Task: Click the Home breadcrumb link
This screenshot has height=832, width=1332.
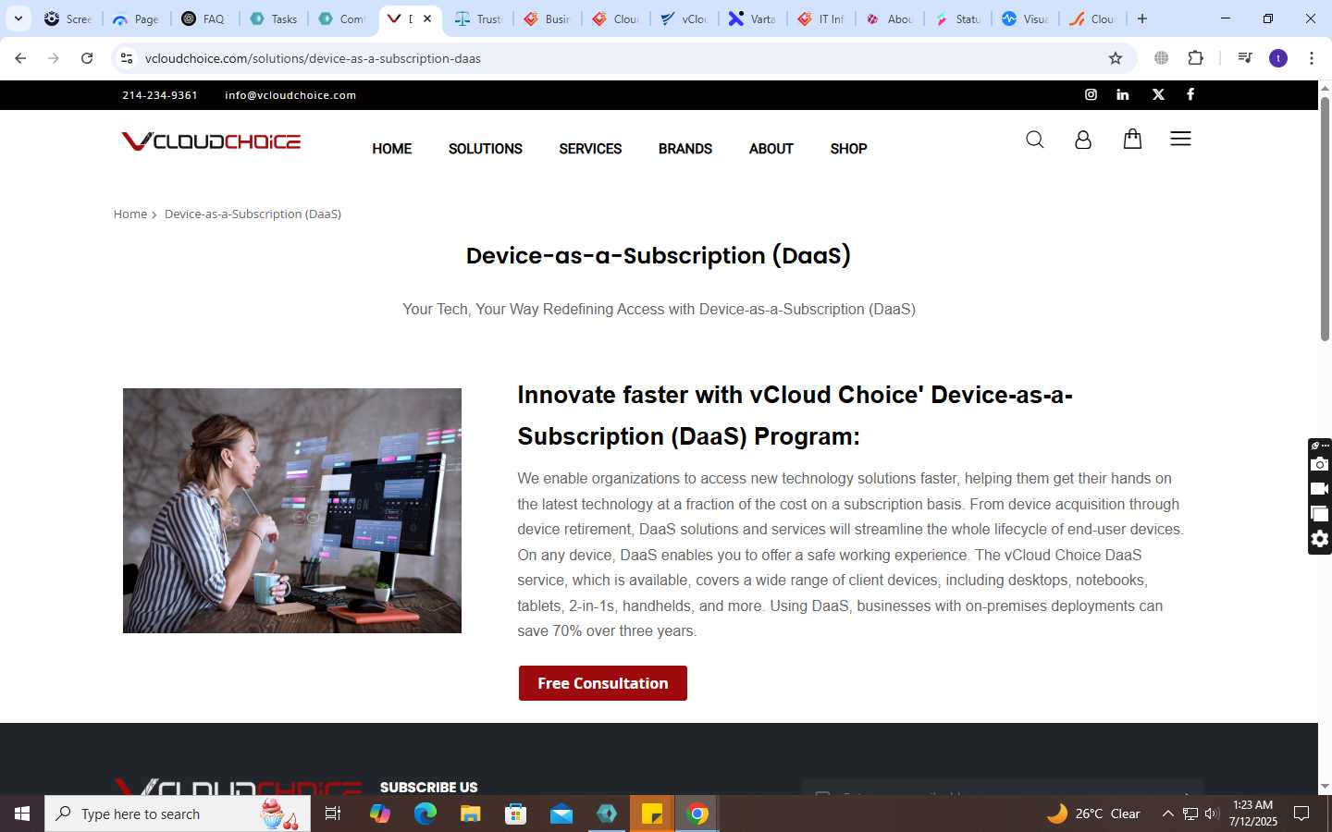Action: click(x=130, y=214)
